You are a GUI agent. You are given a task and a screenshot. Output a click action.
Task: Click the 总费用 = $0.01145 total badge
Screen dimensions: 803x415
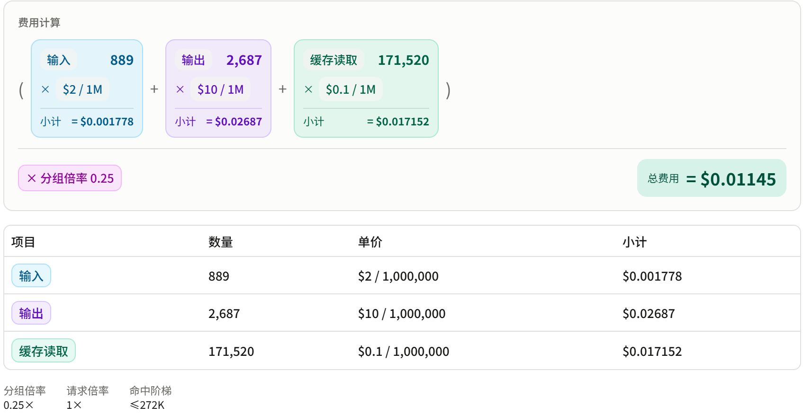click(x=712, y=178)
